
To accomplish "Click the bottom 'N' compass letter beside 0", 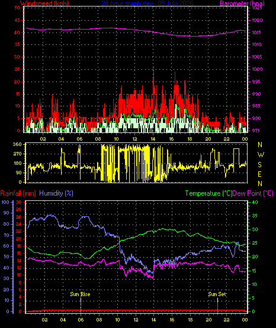I will pyautogui.click(x=260, y=184).
